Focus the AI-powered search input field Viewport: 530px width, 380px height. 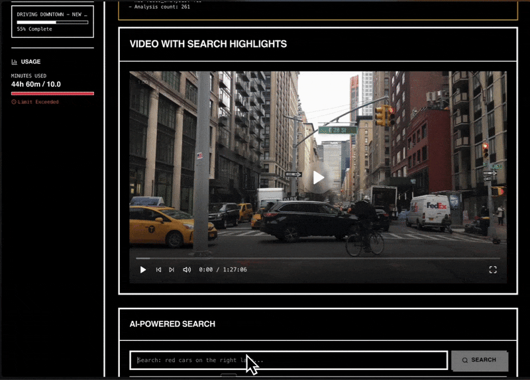(288, 360)
